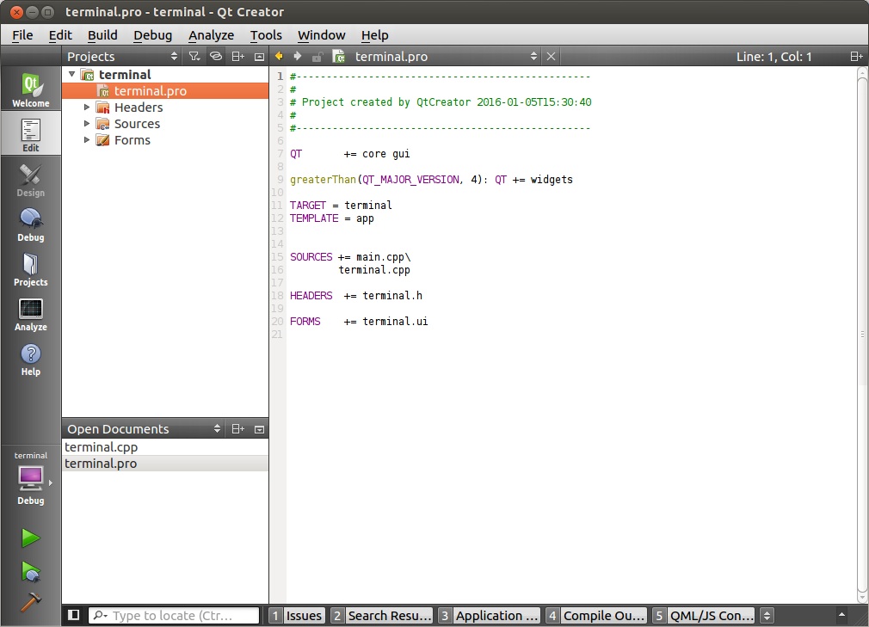The width and height of the screenshot is (869, 627).
Task: Click line number 9 in the gutter
Action: pos(280,180)
